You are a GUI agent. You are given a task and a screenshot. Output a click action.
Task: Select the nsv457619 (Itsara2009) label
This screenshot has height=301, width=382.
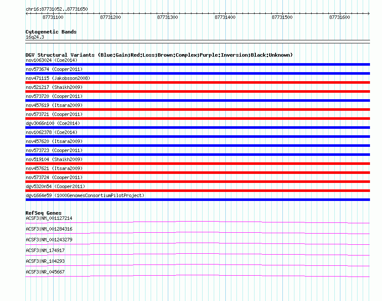pos(54,105)
